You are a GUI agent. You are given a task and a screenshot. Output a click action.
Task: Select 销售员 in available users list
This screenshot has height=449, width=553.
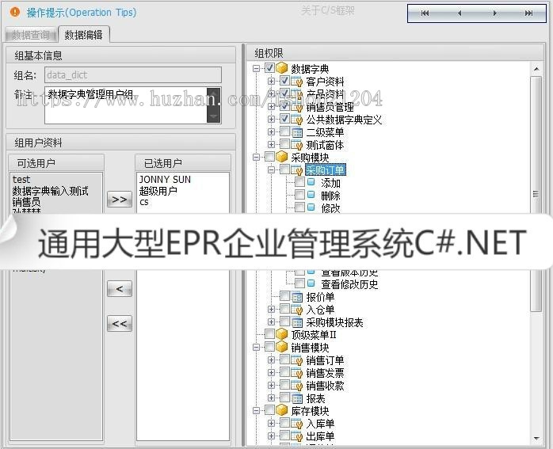26,202
